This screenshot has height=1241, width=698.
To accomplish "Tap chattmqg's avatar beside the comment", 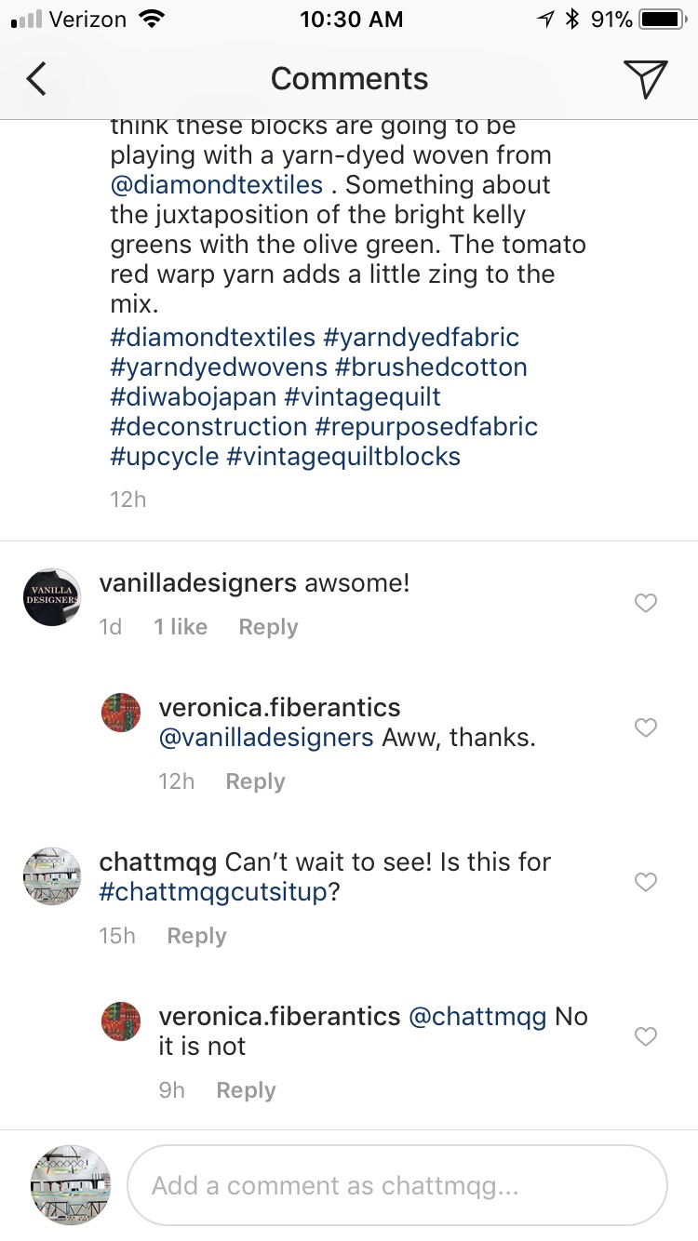I will [x=52, y=875].
